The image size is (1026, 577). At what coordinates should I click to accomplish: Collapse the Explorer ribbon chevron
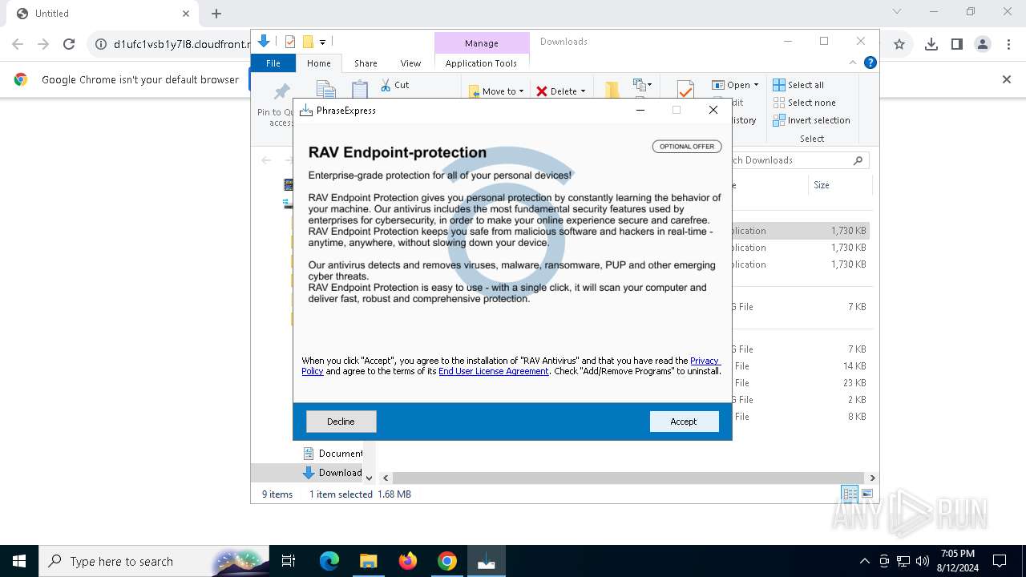(853, 63)
